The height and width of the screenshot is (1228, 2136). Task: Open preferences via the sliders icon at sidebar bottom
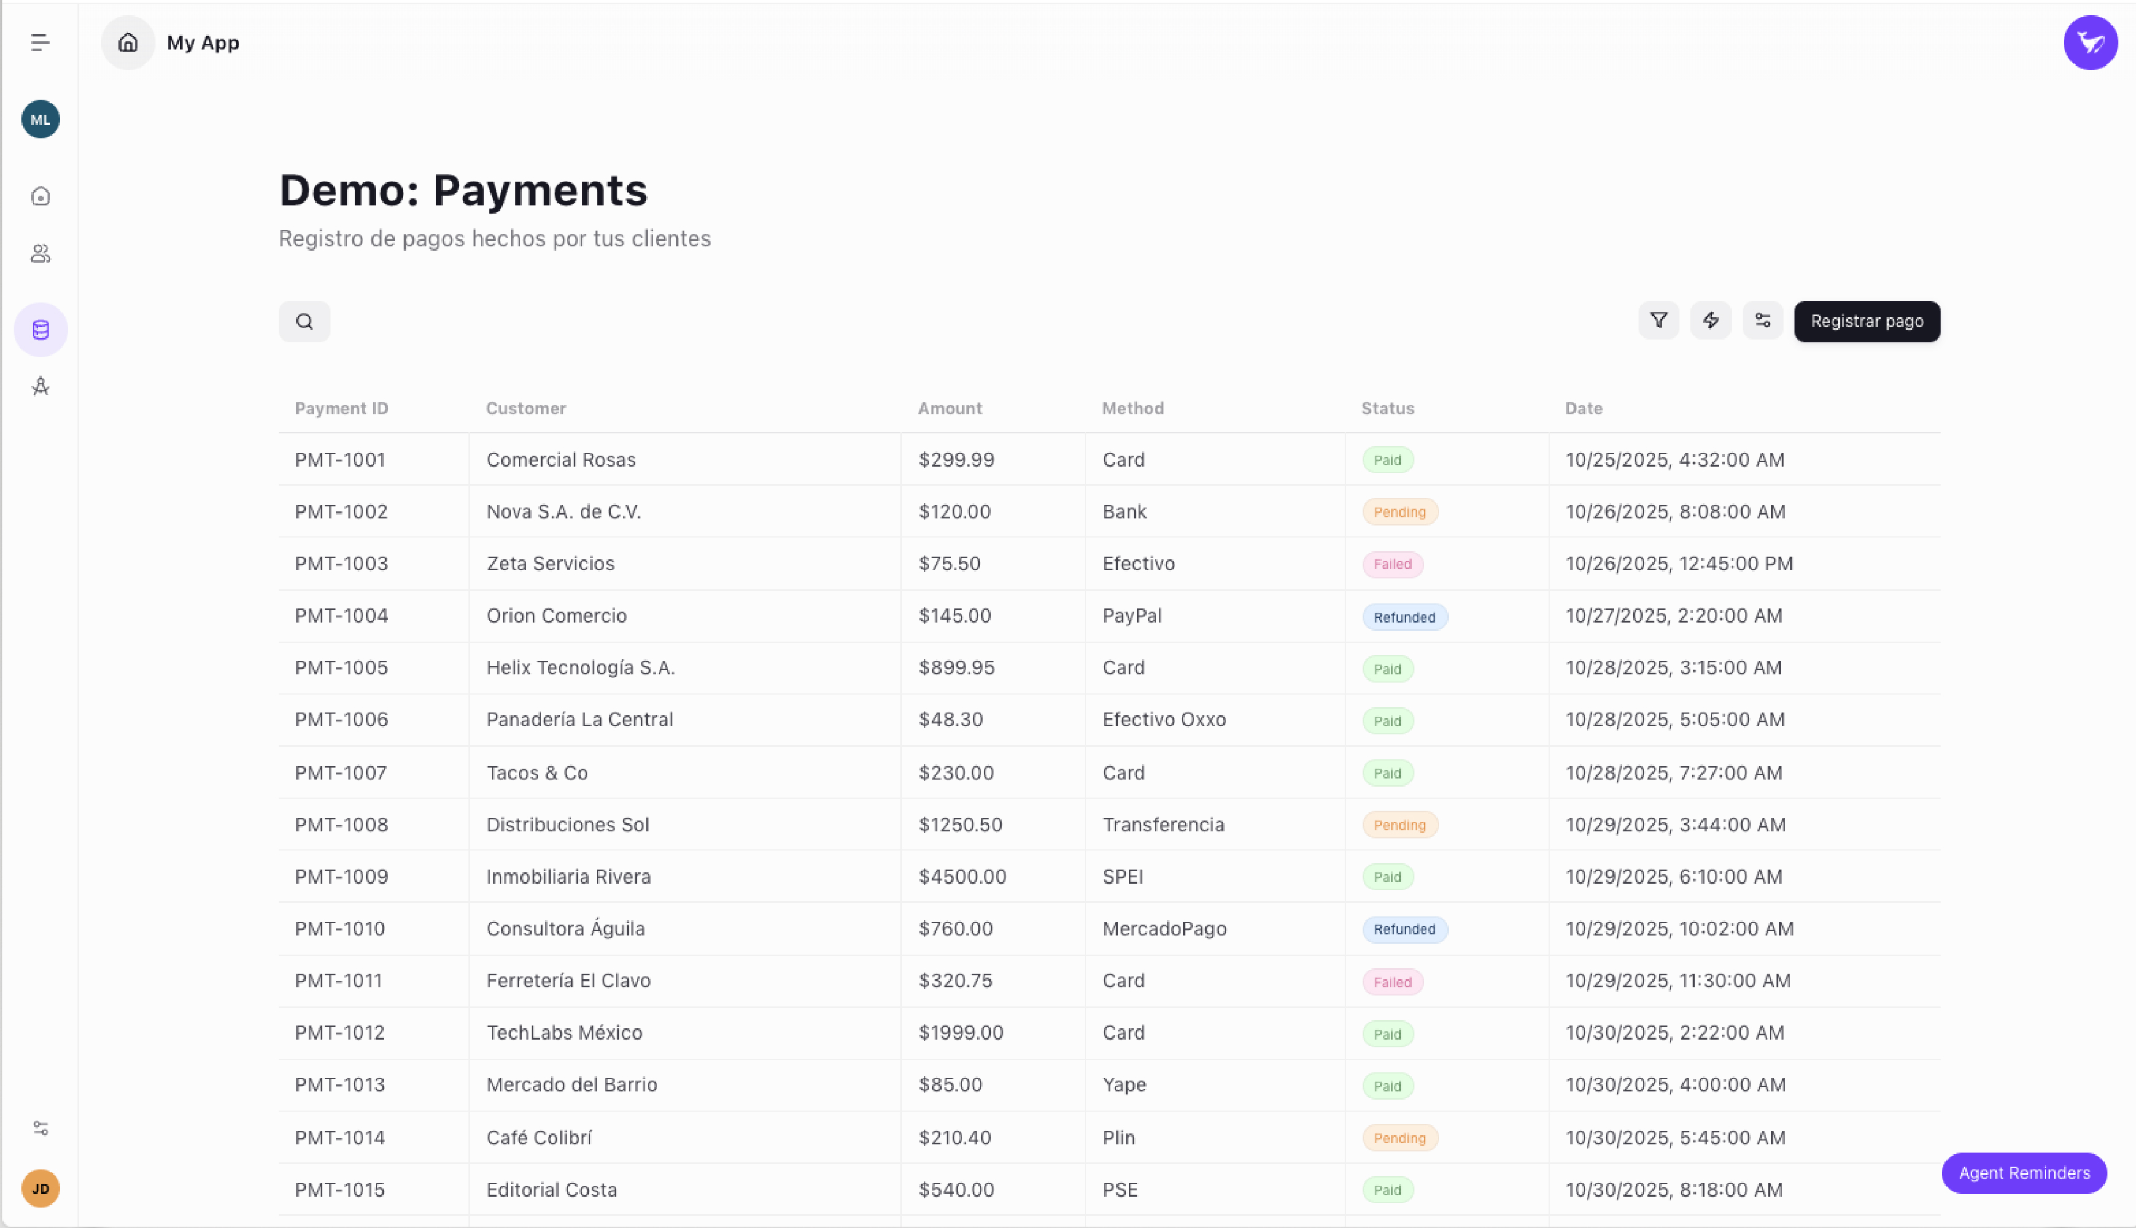point(40,1128)
